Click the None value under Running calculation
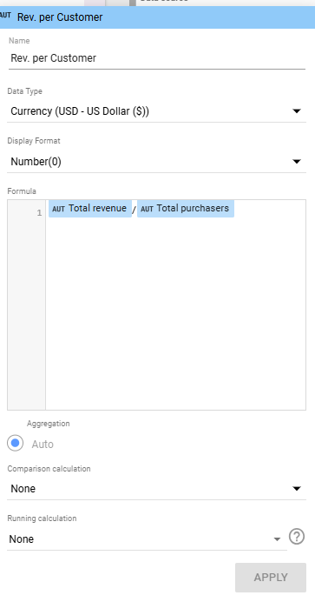Viewport: 315px width, 602px height. (x=22, y=539)
